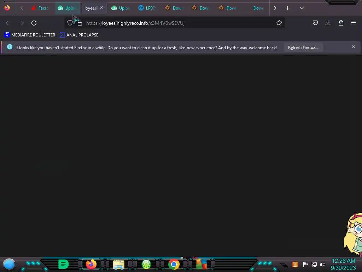This screenshot has height=272, width=362.
Task: Dismiss the Firefox notification bar
Action: point(354,47)
